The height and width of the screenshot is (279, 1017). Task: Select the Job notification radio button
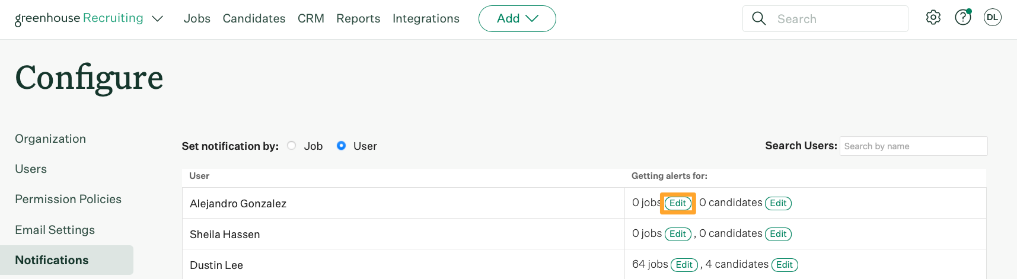pos(292,146)
